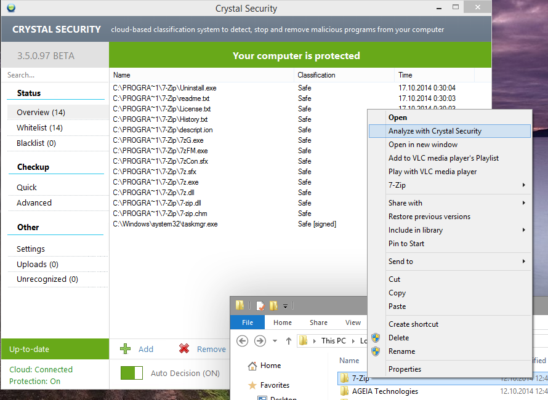The width and height of the screenshot is (548, 400).
Task: Select the 7zFM.exe row
Action: pos(238,151)
